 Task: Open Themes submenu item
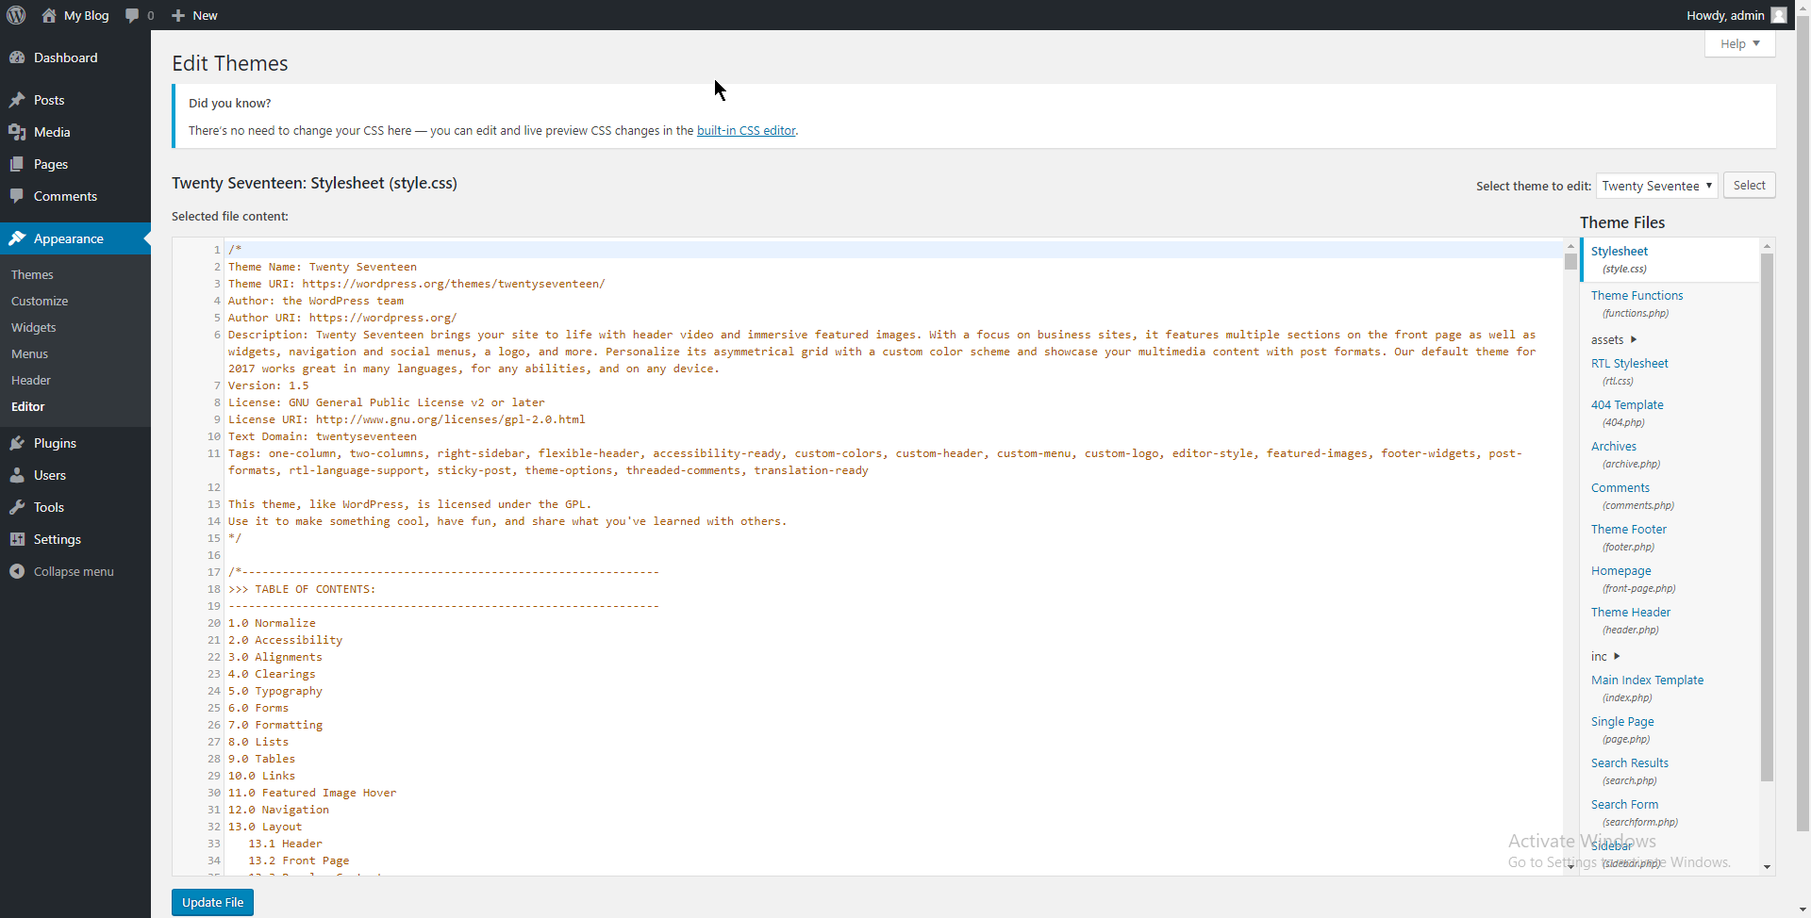click(32, 274)
